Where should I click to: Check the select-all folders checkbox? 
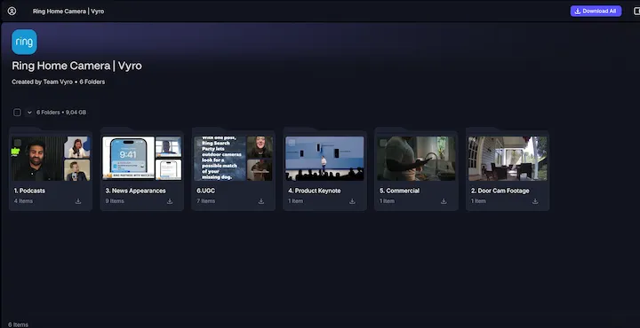click(x=17, y=113)
